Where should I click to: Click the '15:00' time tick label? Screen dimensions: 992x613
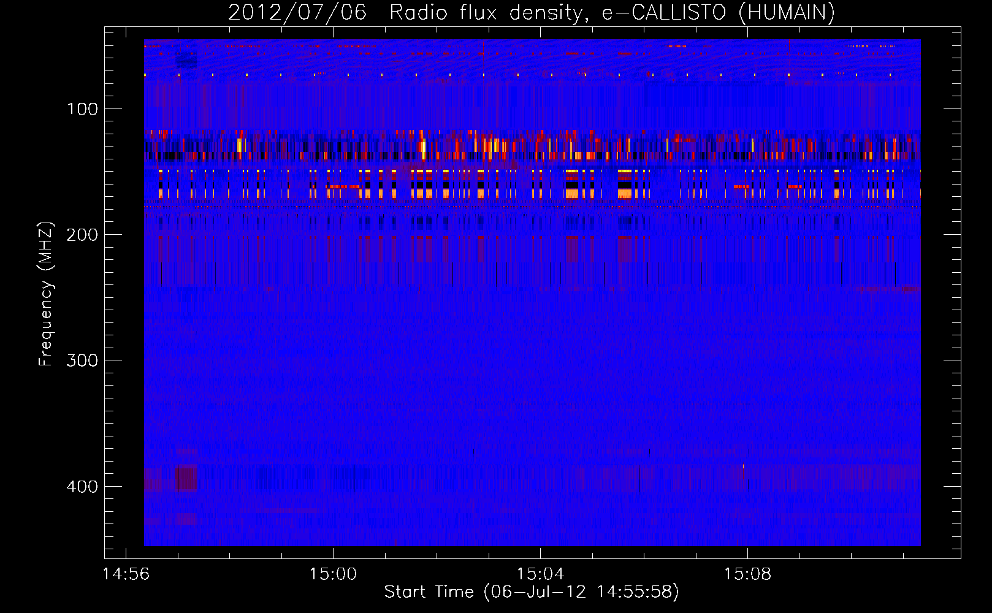(x=333, y=574)
